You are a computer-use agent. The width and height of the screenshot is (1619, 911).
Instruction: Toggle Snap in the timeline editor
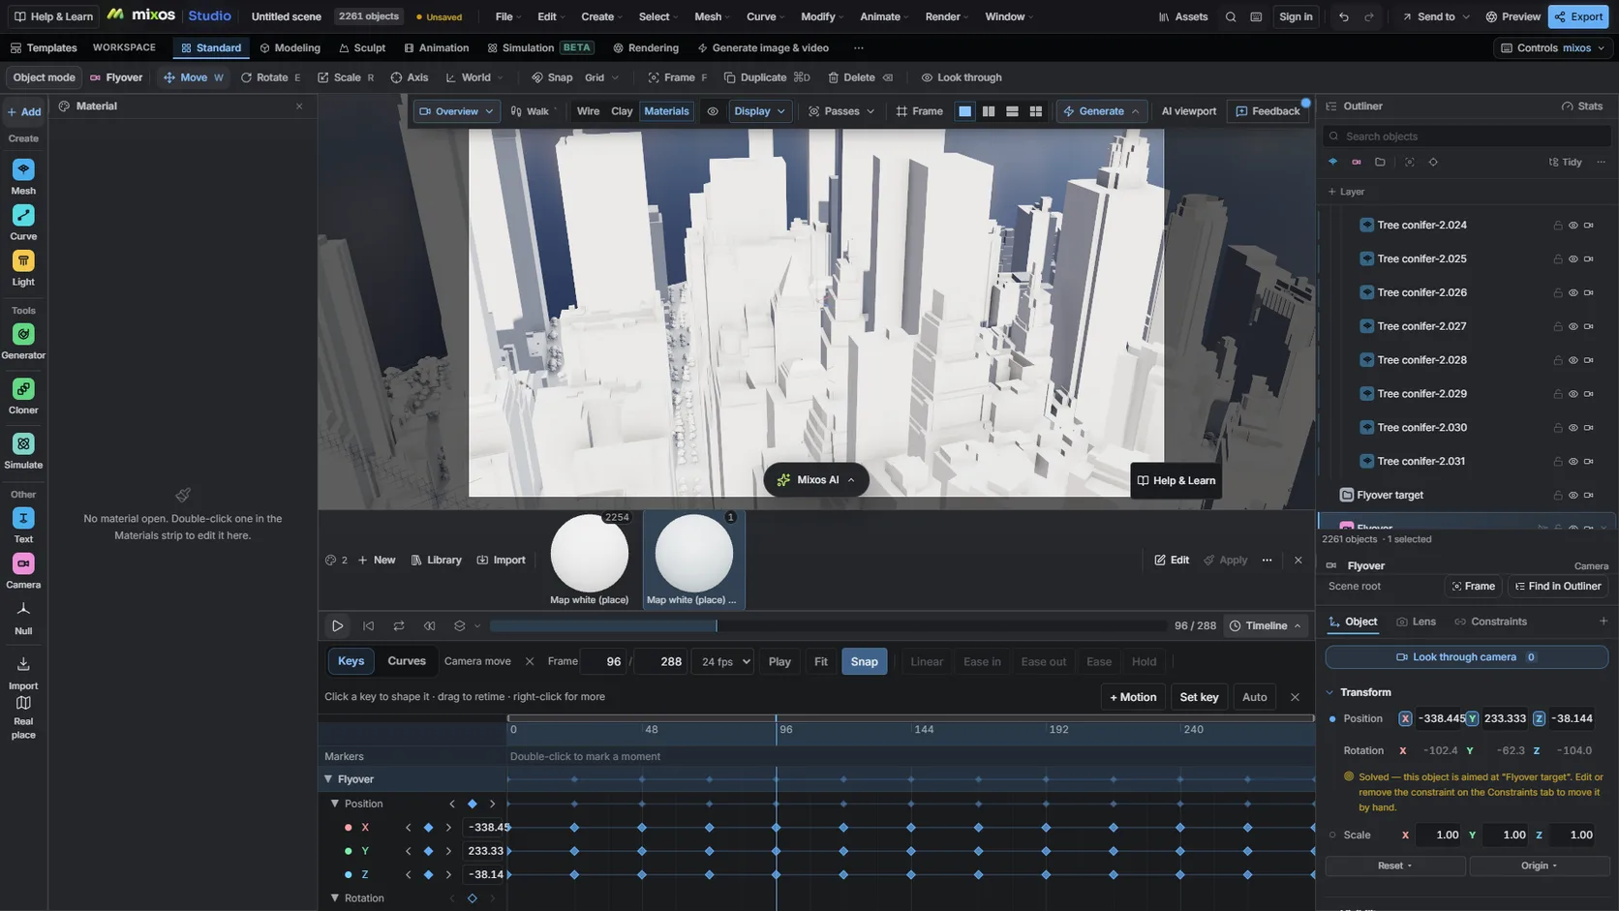click(x=864, y=662)
